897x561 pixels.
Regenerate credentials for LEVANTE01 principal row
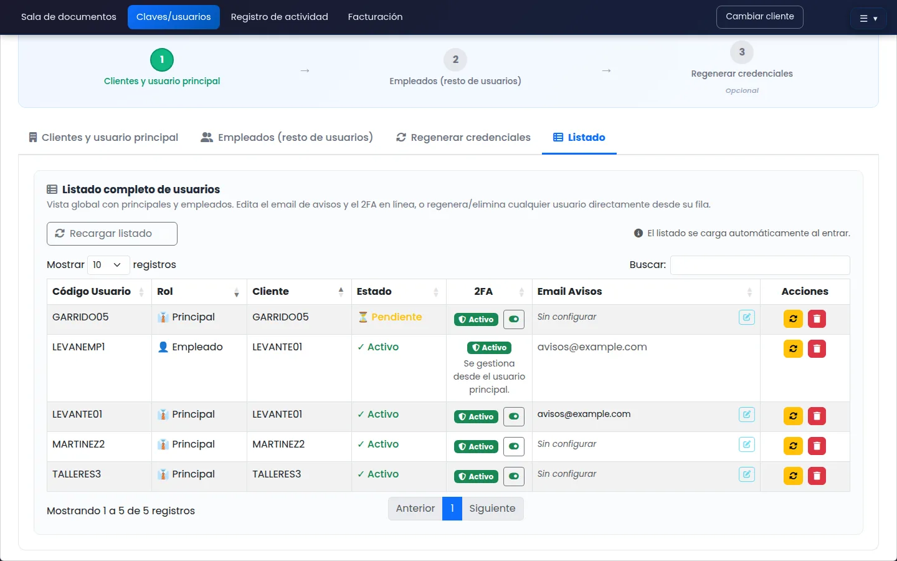(793, 416)
